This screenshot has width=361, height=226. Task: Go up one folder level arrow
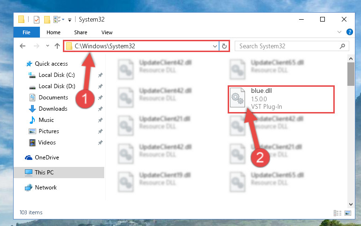pos(57,46)
